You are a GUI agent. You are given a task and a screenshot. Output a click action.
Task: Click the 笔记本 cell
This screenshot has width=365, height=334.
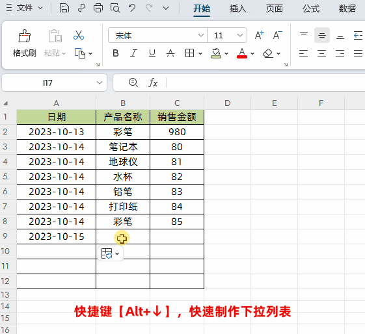point(123,147)
